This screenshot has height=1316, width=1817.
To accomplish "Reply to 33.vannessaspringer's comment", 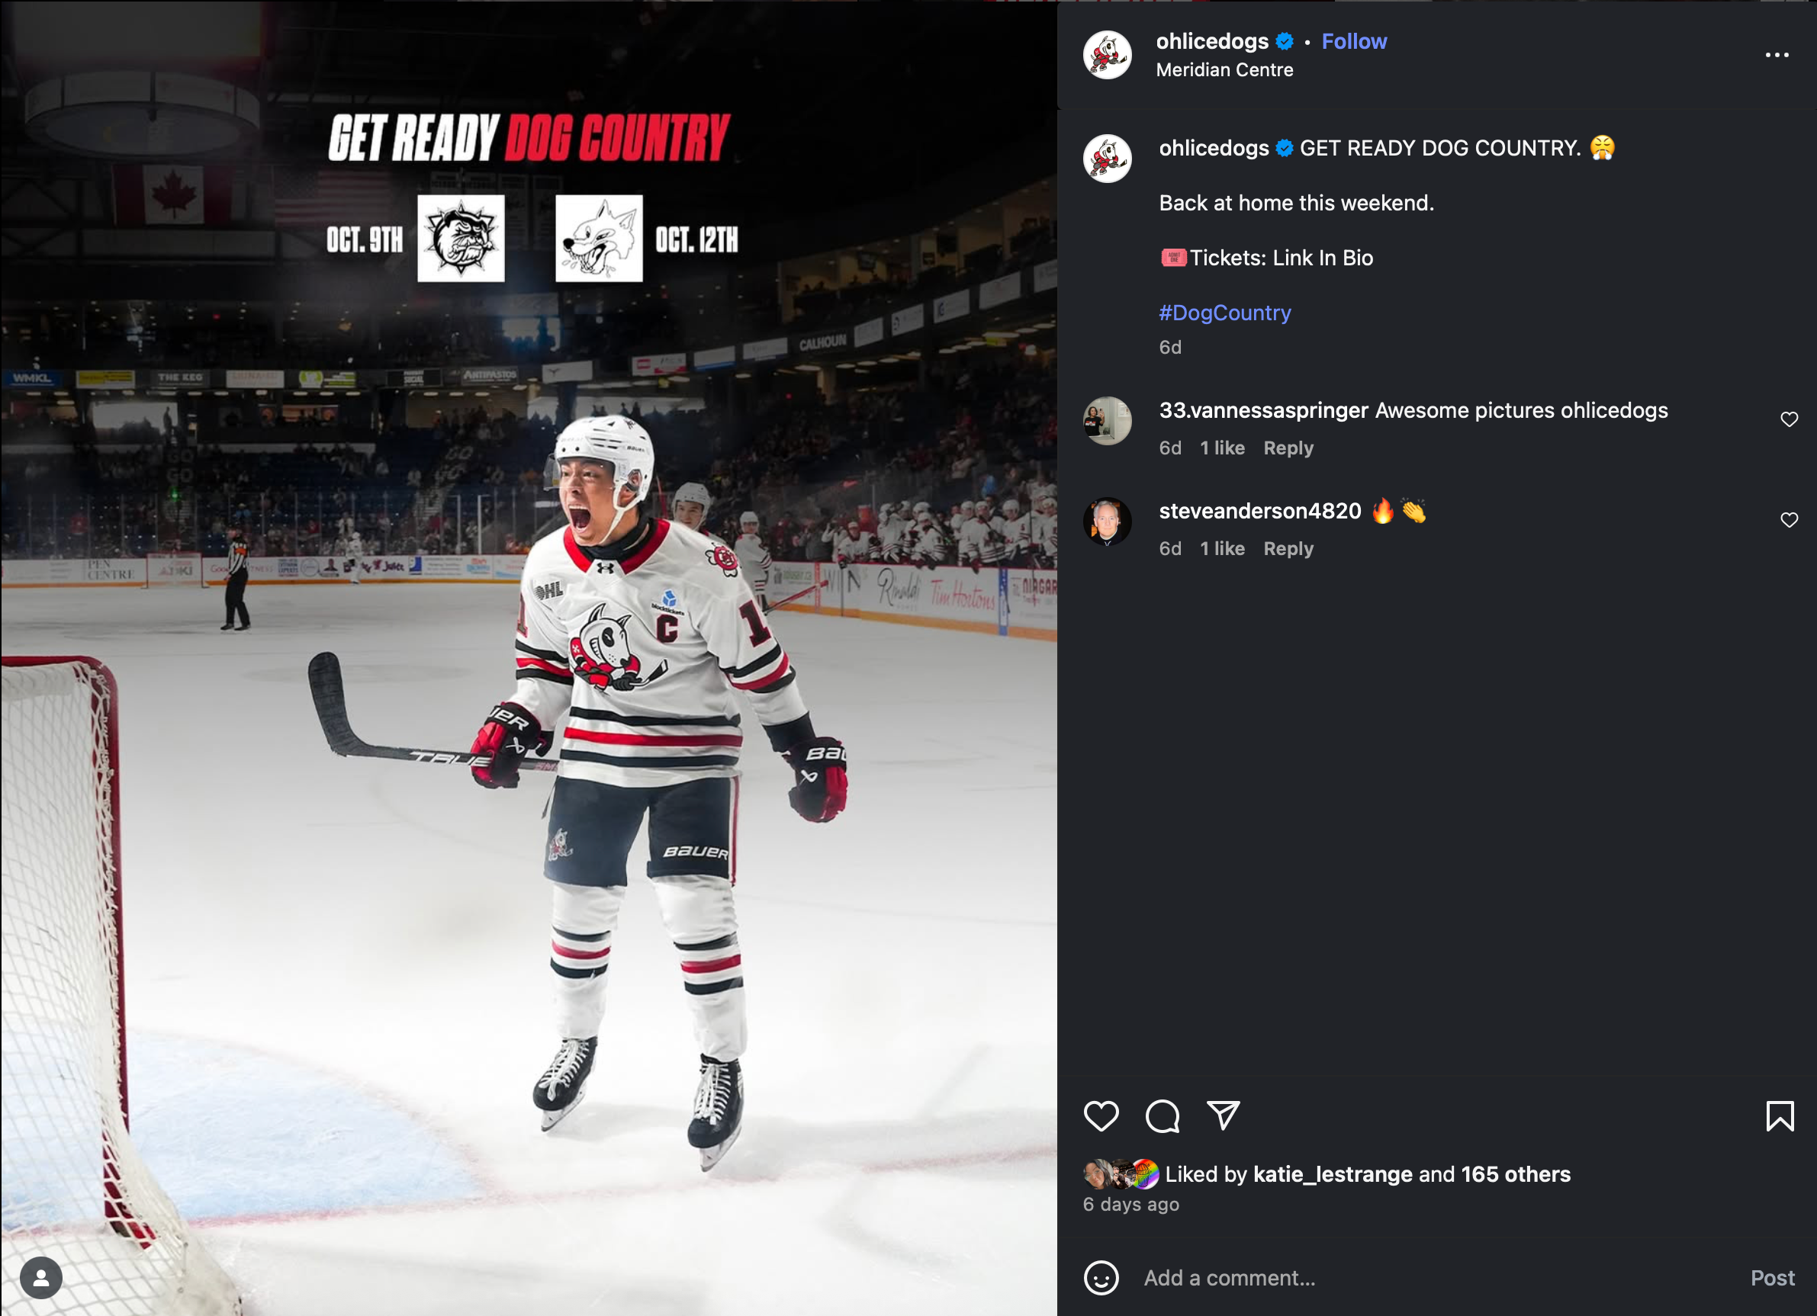I will (x=1288, y=448).
